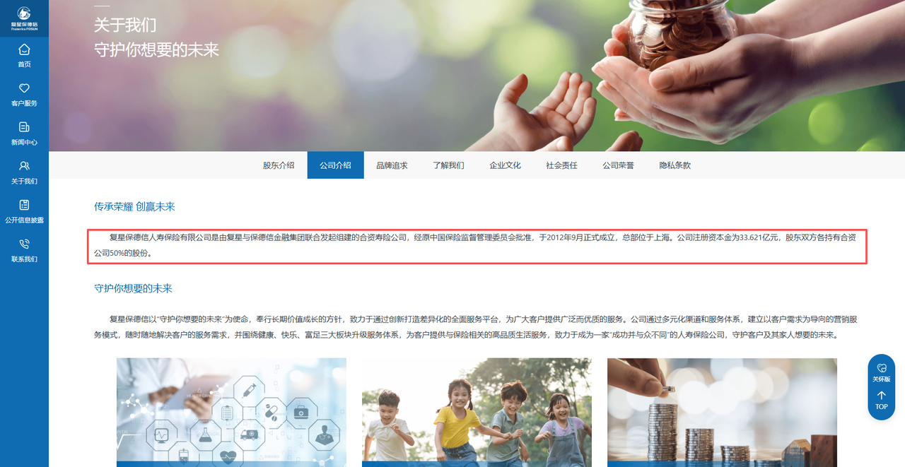Enable 关怀版 care mode
This screenshot has height=467, width=905.
[881, 372]
